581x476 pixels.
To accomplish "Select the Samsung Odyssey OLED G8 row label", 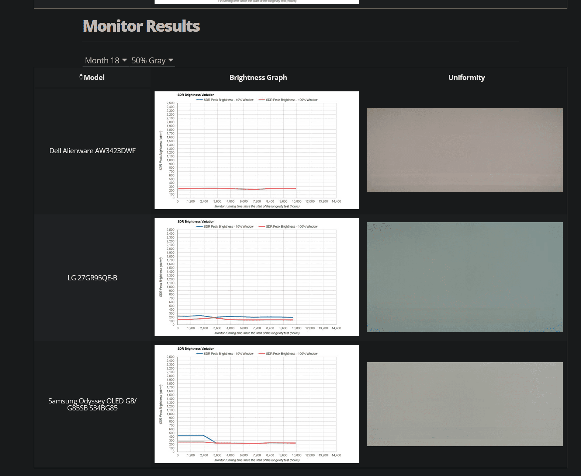I will [93, 404].
